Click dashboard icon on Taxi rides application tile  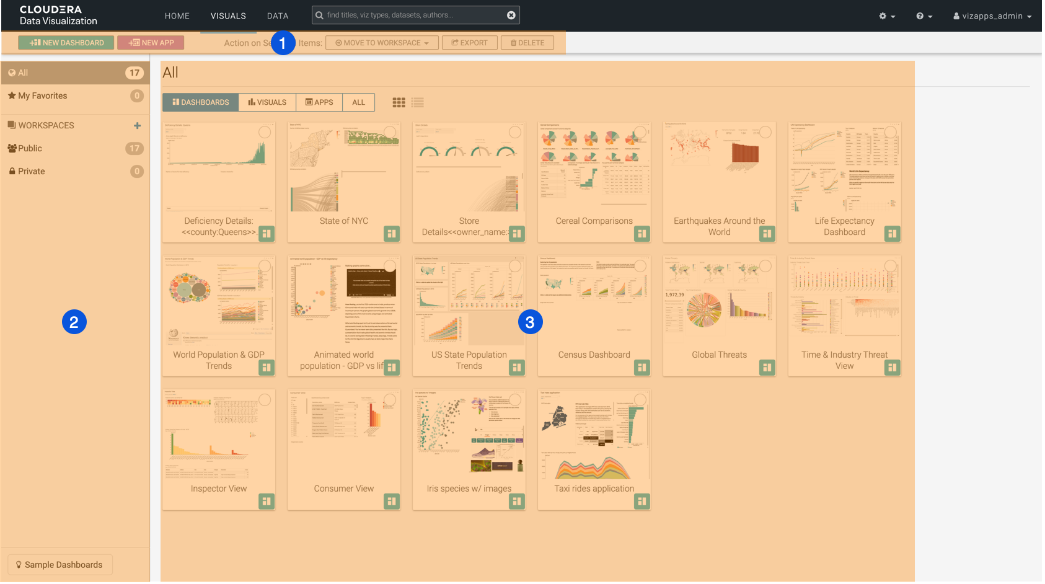point(642,502)
